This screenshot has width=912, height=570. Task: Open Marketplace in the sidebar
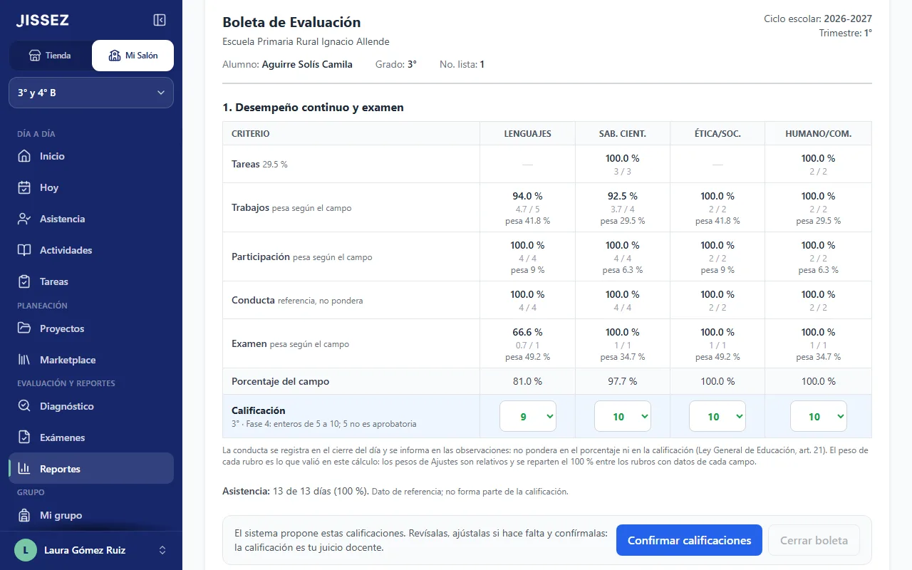(x=91, y=360)
